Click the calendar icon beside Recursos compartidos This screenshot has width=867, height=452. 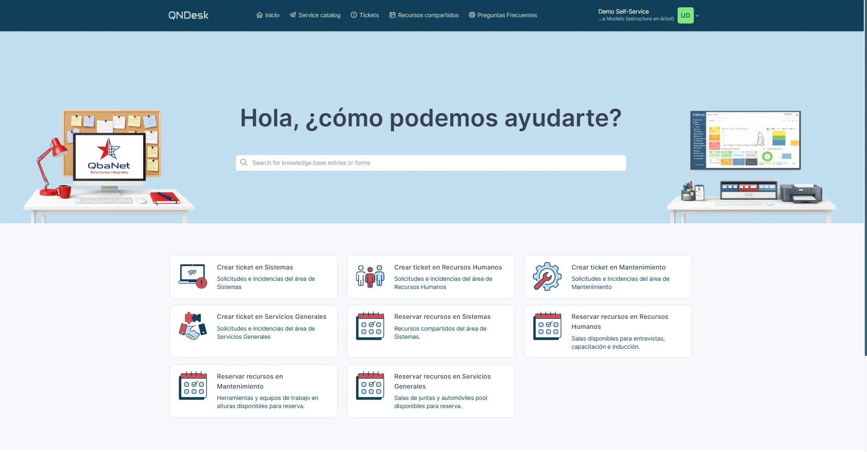tap(392, 15)
